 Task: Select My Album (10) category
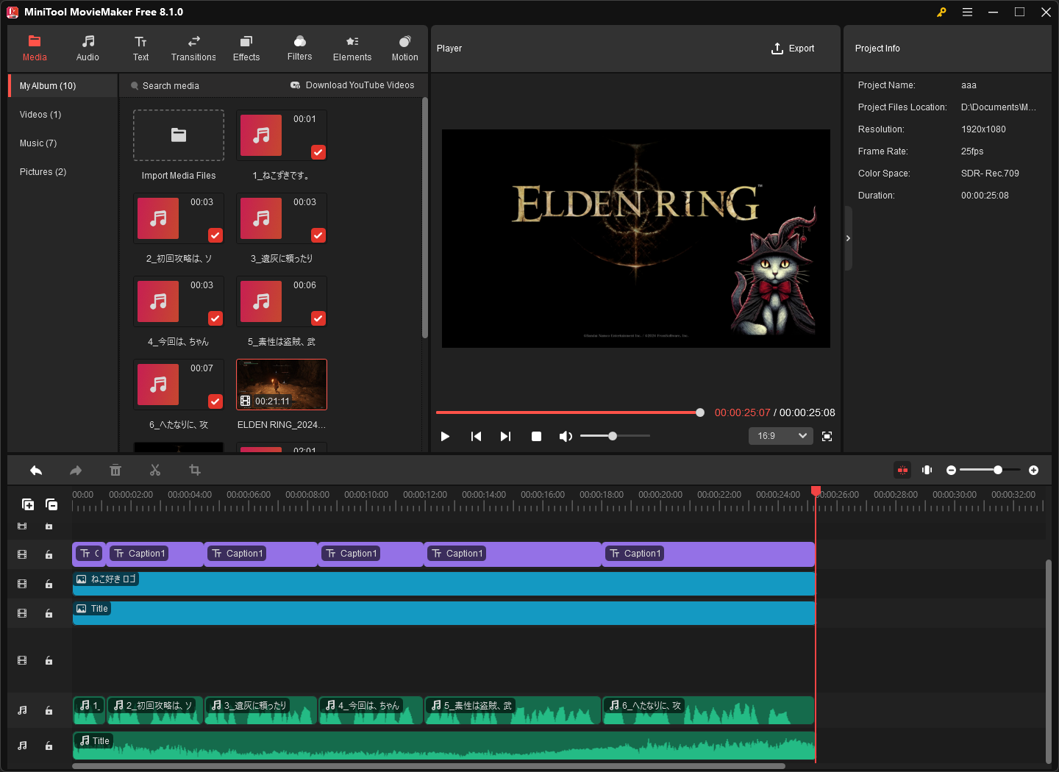(63, 86)
